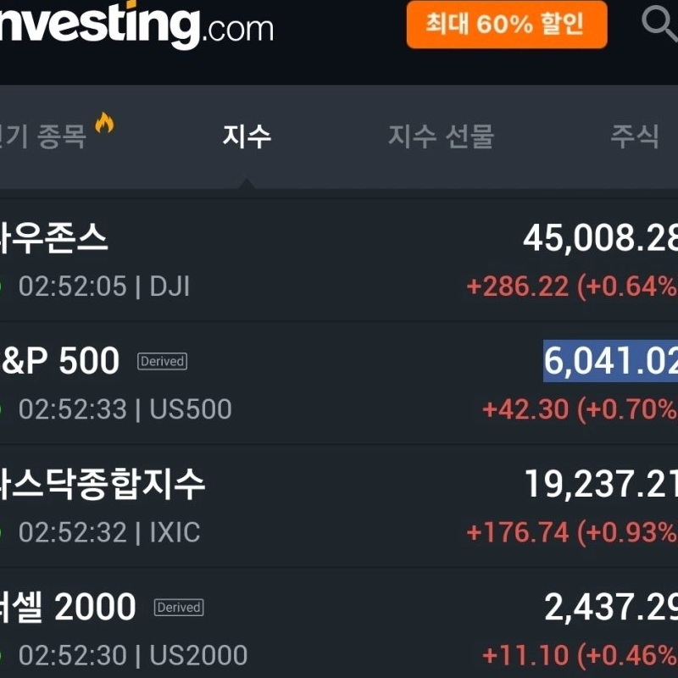The height and width of the screenshot is (678, 678).
Task: Open the Russell 2000 index link
Action: click(68, 608)
